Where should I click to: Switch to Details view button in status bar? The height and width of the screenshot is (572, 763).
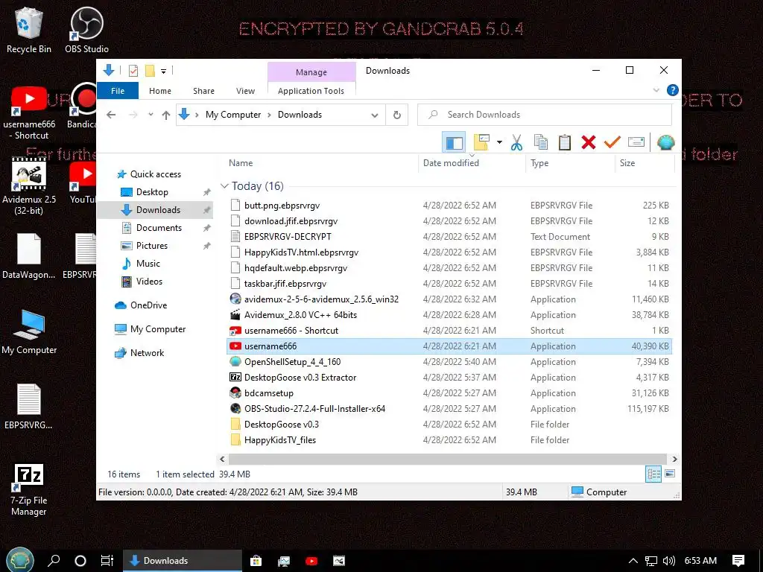coord(653,474)
